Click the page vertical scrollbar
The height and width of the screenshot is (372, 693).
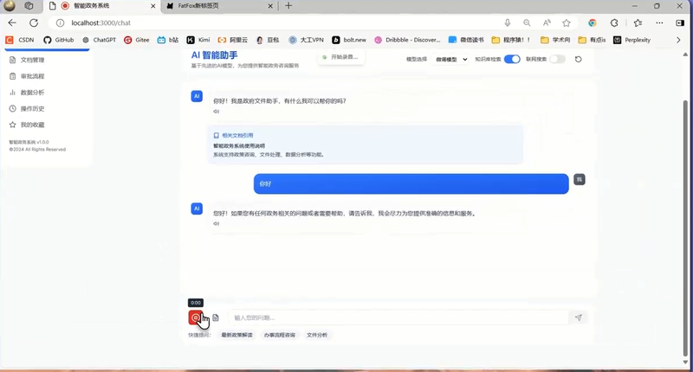point(685,228)
